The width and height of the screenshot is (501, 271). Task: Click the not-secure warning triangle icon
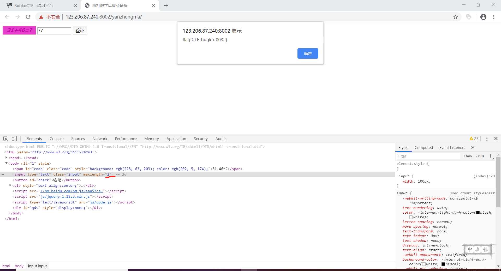41,17
